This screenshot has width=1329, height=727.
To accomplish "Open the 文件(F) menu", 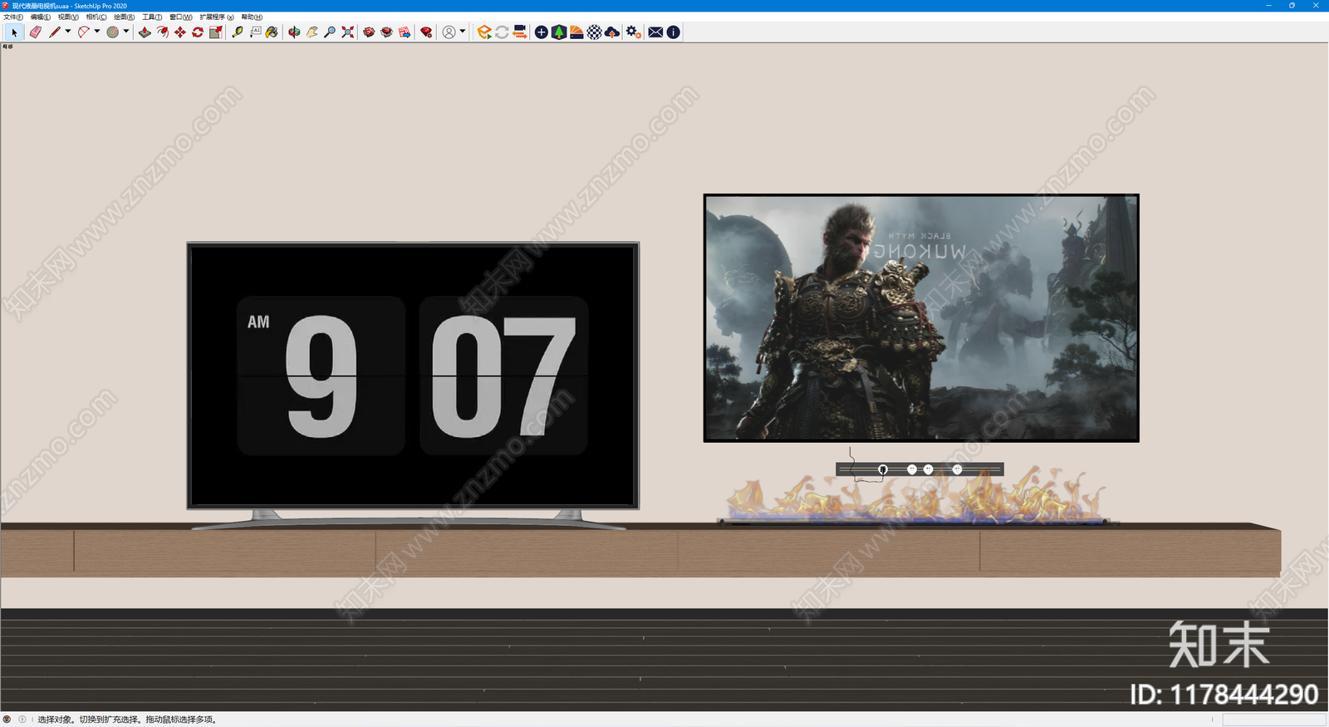I will click(13, 17).
